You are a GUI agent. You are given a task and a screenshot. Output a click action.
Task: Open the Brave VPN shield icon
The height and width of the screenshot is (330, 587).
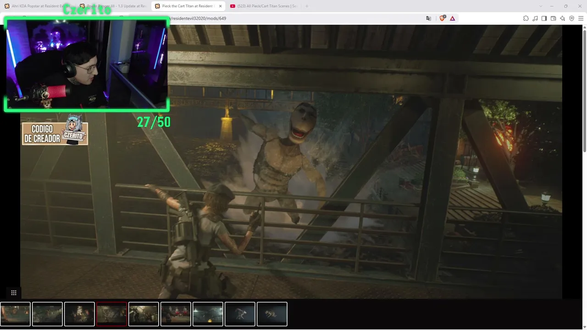572,18
